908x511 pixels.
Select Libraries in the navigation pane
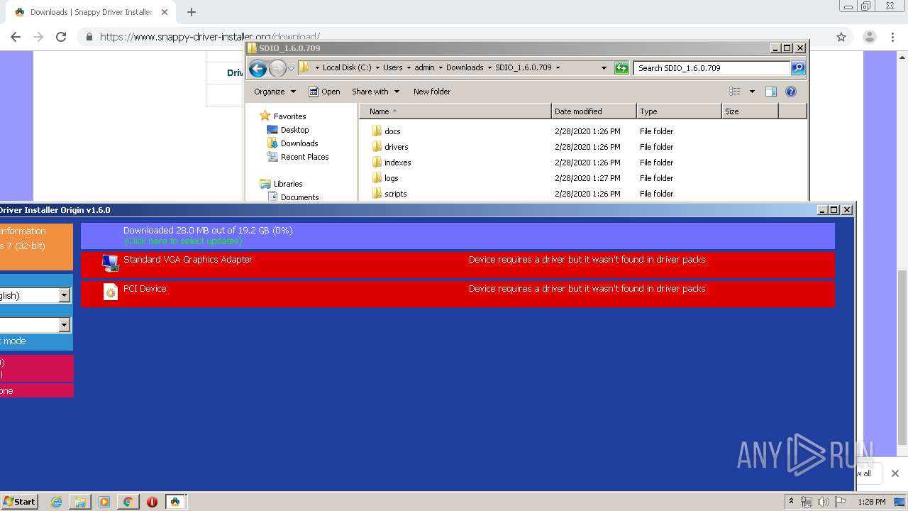click(281, 184)
